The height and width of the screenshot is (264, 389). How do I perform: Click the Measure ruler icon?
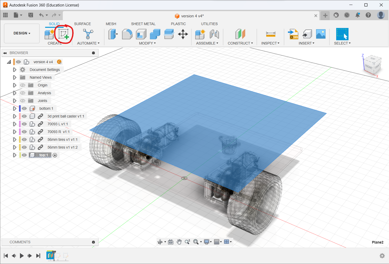[x=271, y=34]
